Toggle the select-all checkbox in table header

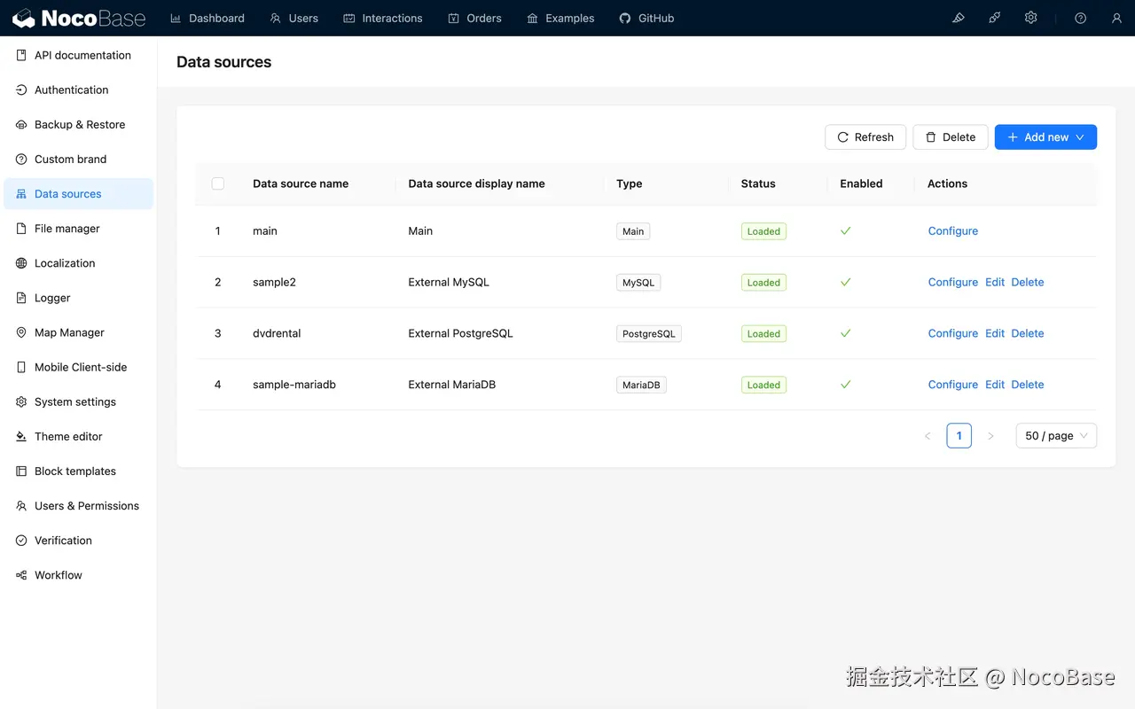point(218,183)
